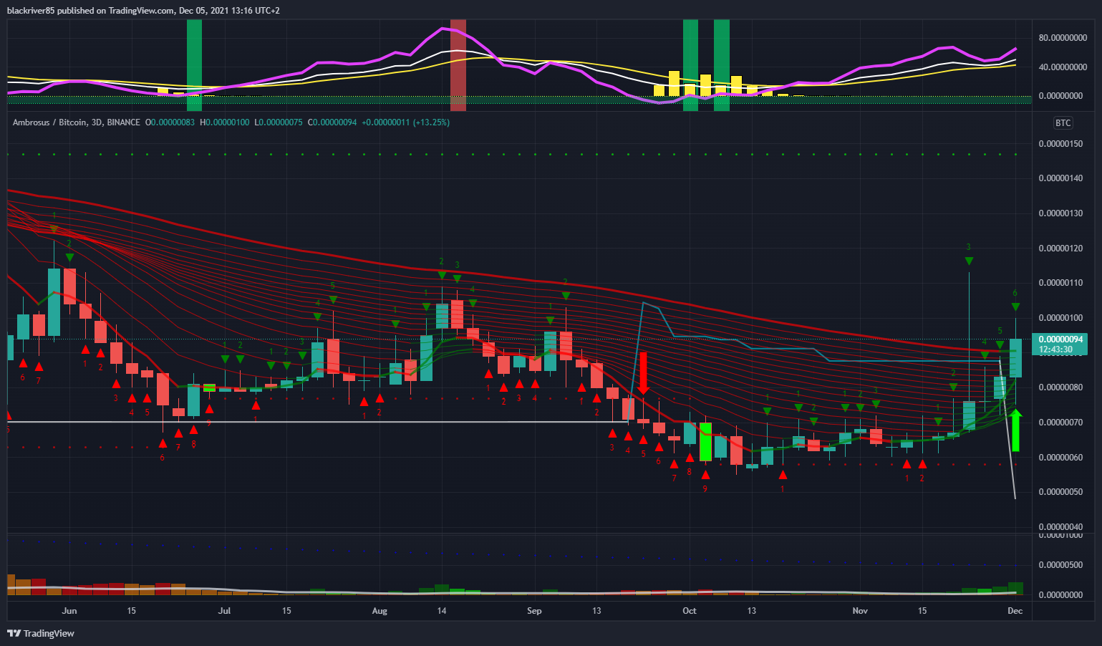This screenshot has height=646, width=1102.
Task: Click the 14 date label after Aug
Action: click(x=442, y=611)
